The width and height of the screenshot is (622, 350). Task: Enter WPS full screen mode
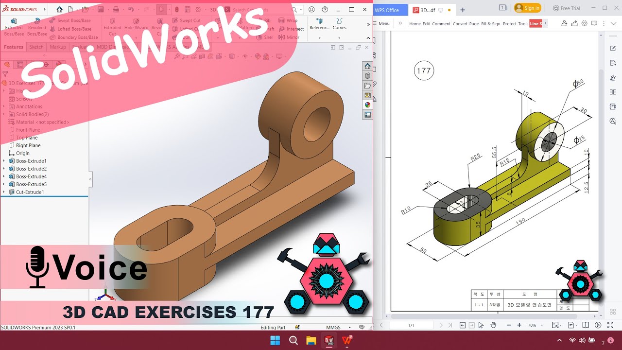(x=609, y=325)
